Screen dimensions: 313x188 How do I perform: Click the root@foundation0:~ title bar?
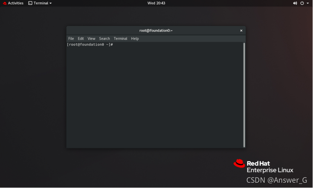point(156,31)
